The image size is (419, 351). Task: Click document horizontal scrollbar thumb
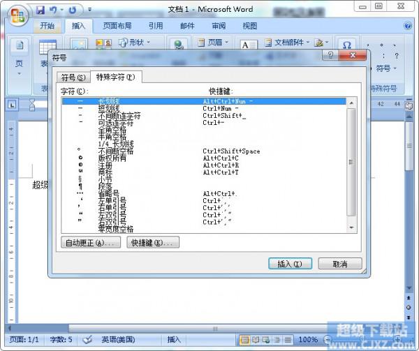[215, 328]
